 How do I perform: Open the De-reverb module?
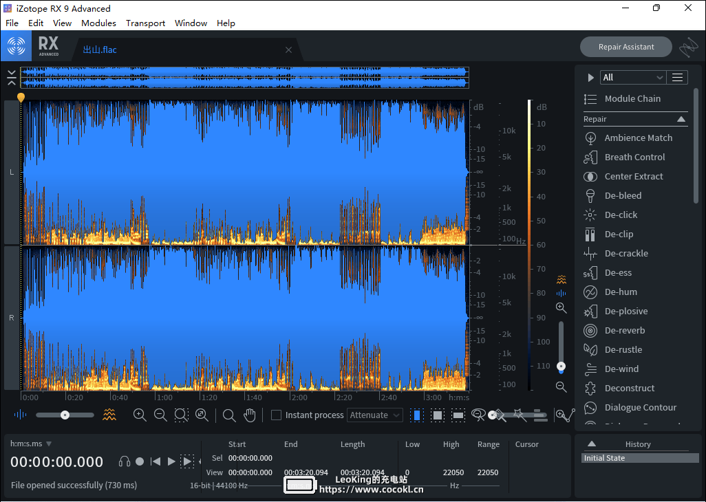[x=614, y=331]
